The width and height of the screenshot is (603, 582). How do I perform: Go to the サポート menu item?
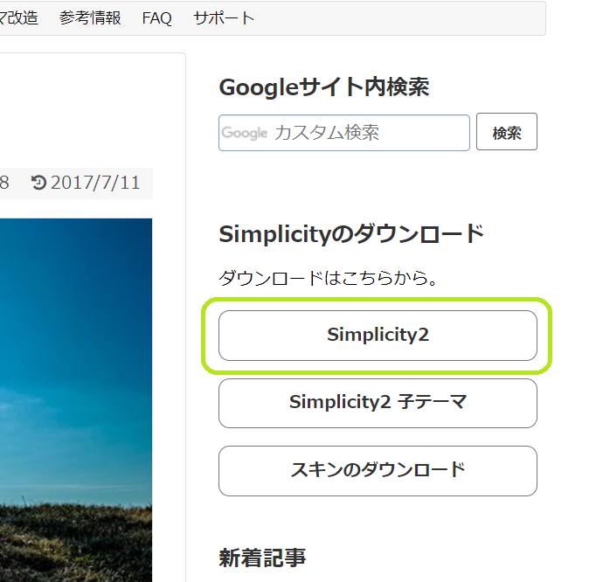pos(224,18)
